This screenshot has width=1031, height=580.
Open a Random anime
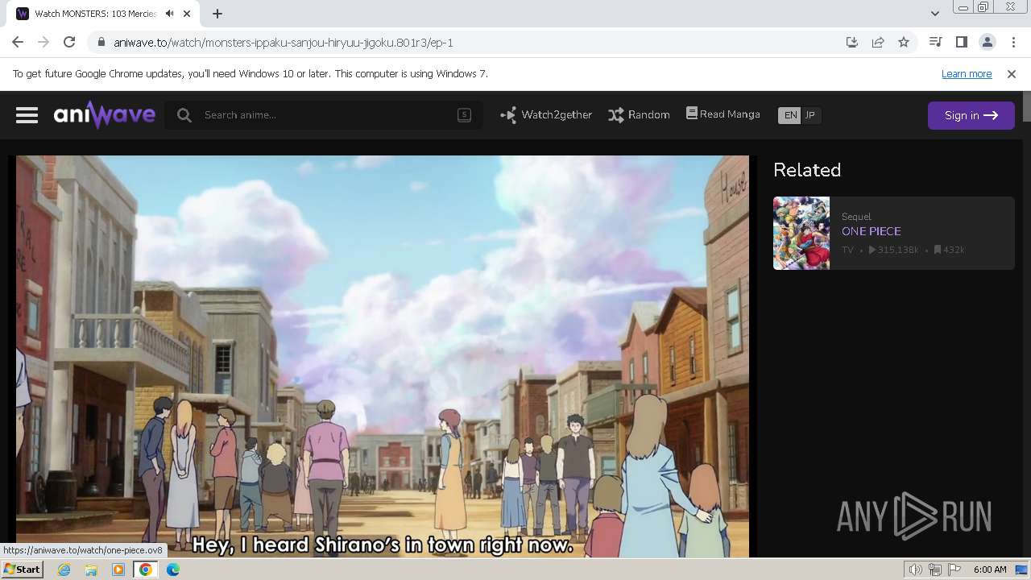639,115
